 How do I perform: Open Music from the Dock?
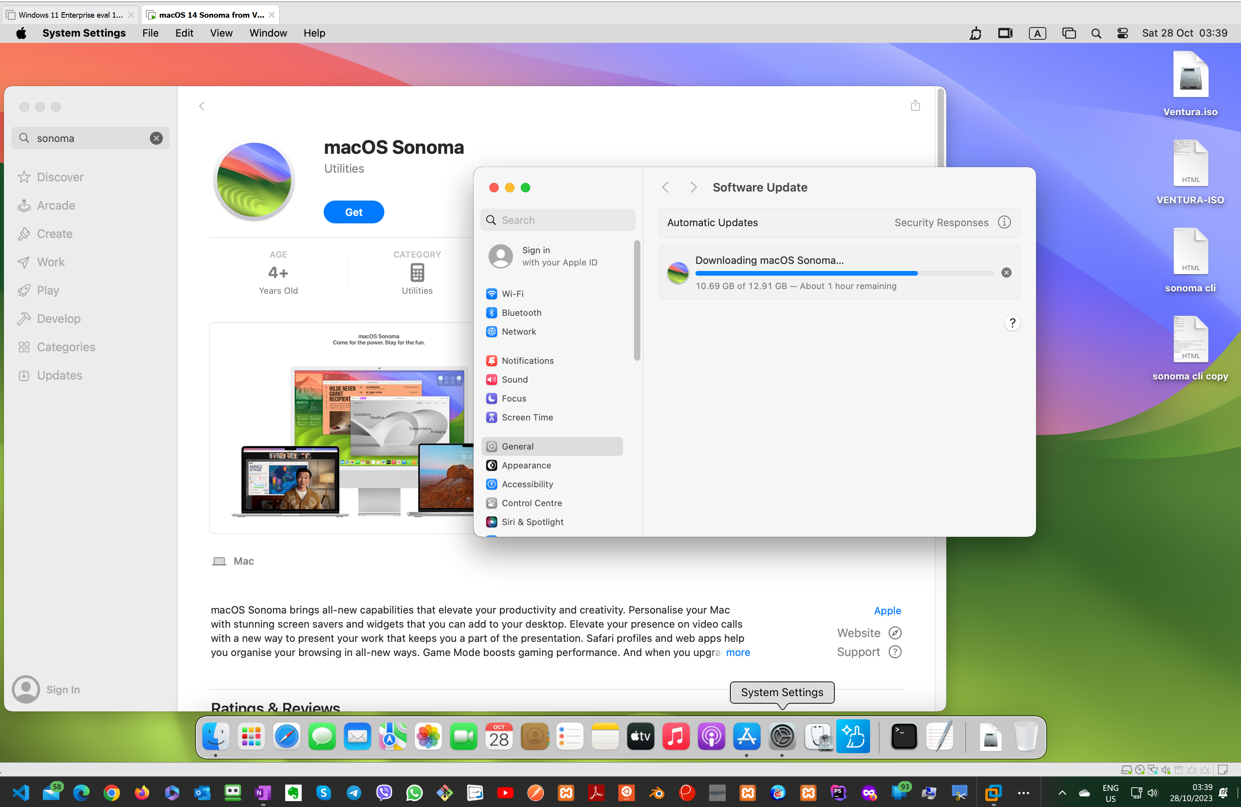pos(676,737)
